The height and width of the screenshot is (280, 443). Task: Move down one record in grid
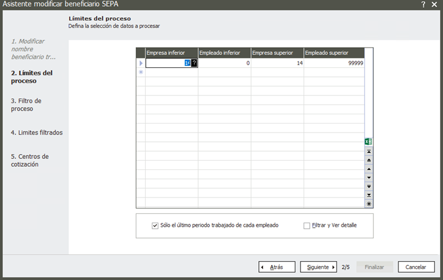(369, 177)
